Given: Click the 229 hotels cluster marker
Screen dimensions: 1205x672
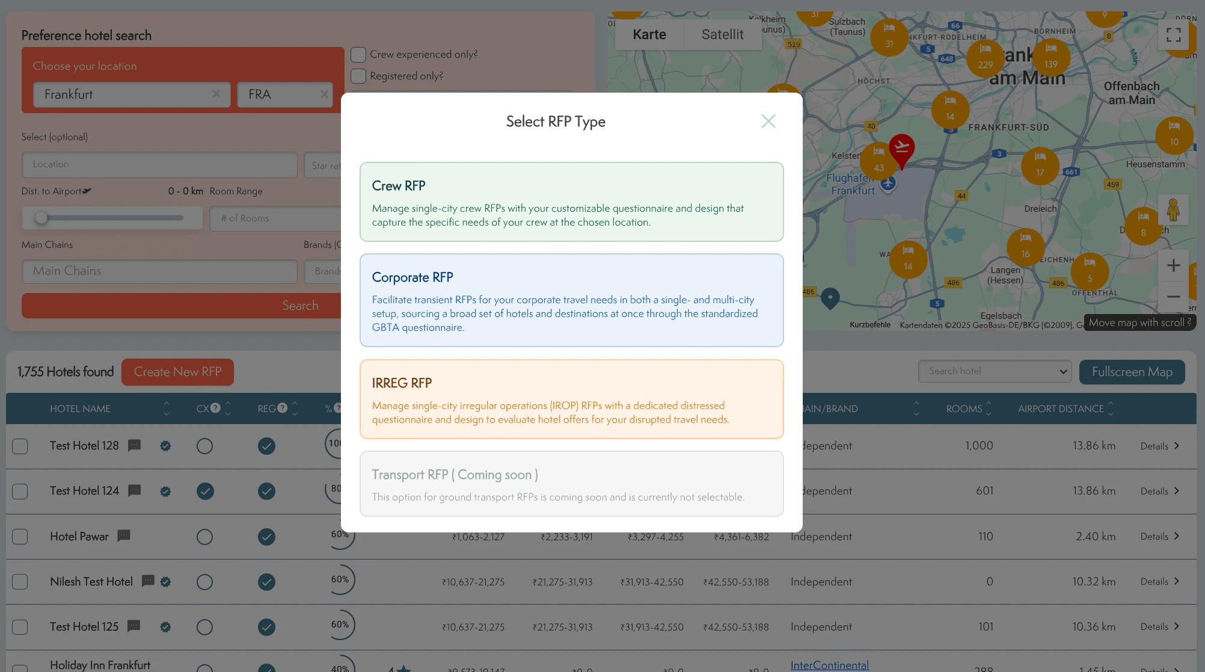Looking at the screenshot, I should (x=985, y=58).
